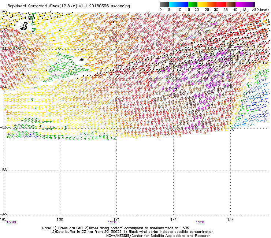Image resolution: width=271 pixels, height=238 pixels.
Task: Click the 'NOAA/NESDIS/Center for Satellite Applications' credit
Action: [158, 236]
